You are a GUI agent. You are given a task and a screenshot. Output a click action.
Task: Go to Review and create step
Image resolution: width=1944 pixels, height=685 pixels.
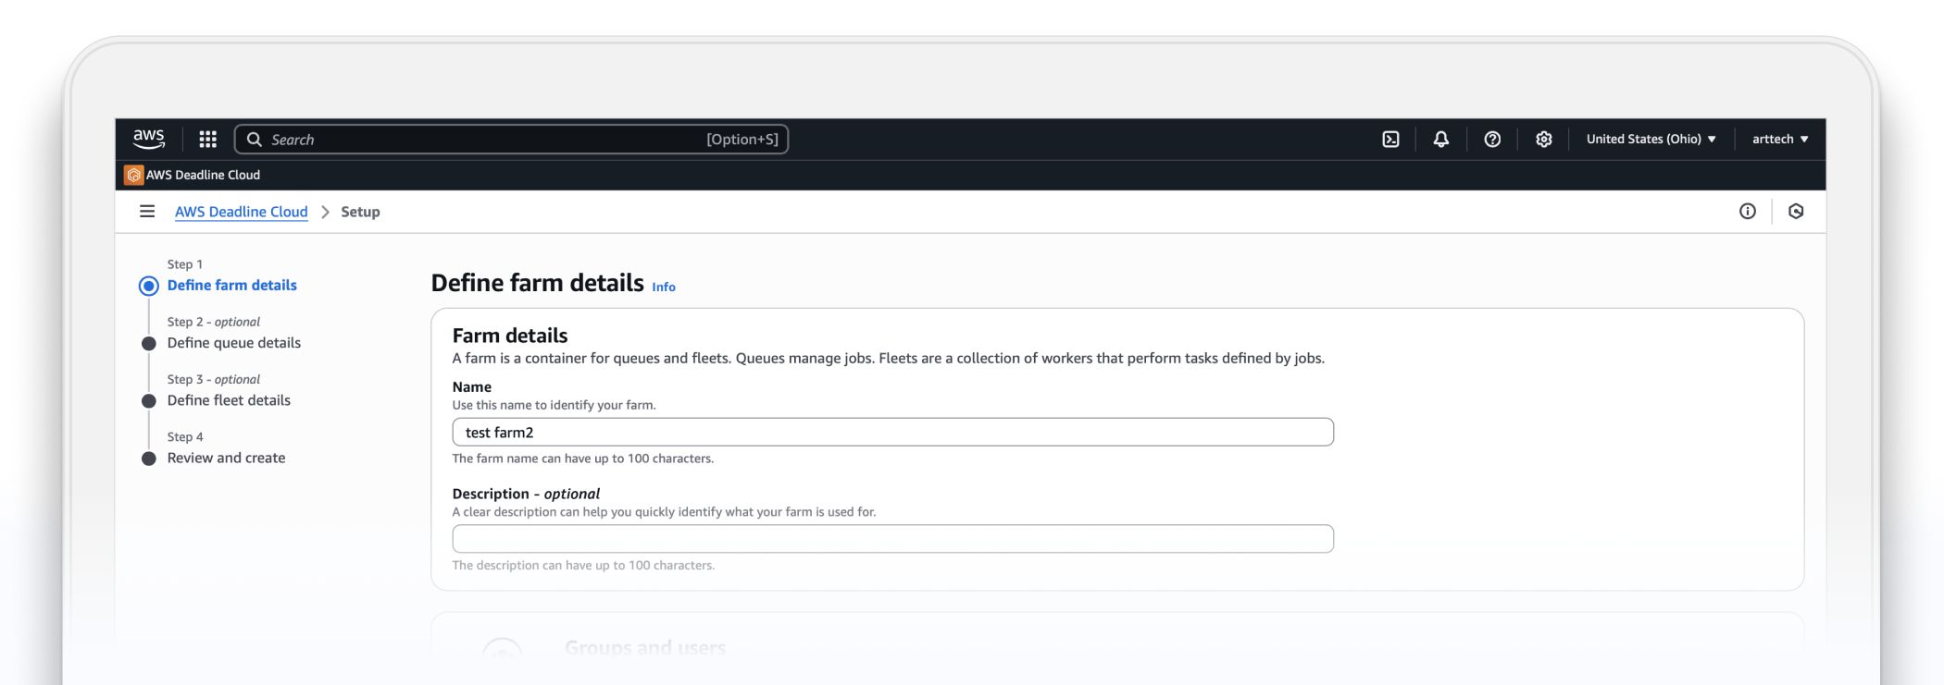coord(226,458)
